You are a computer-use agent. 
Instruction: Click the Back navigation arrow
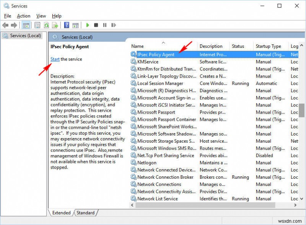pos(5,25)
